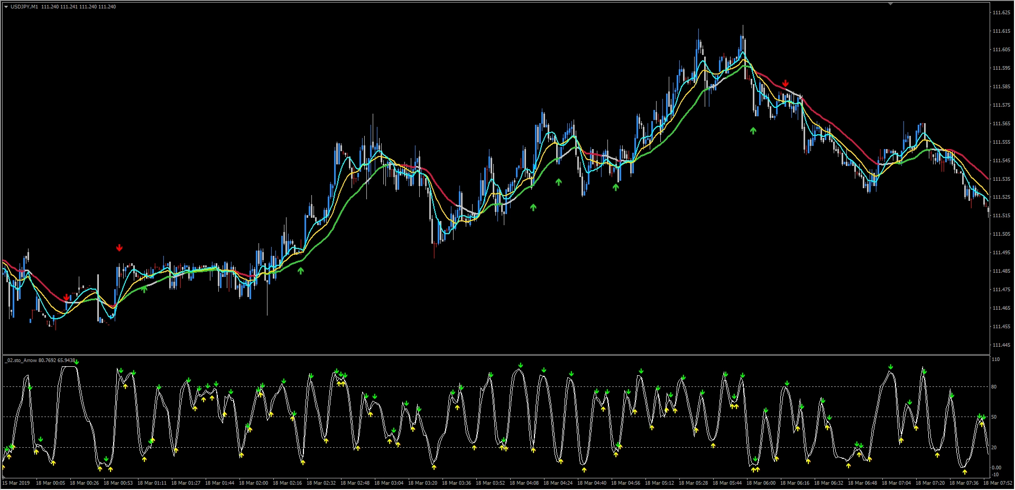Select the leftmost green up arrow on price chart
1015x490 pixels.
[144, 289]
